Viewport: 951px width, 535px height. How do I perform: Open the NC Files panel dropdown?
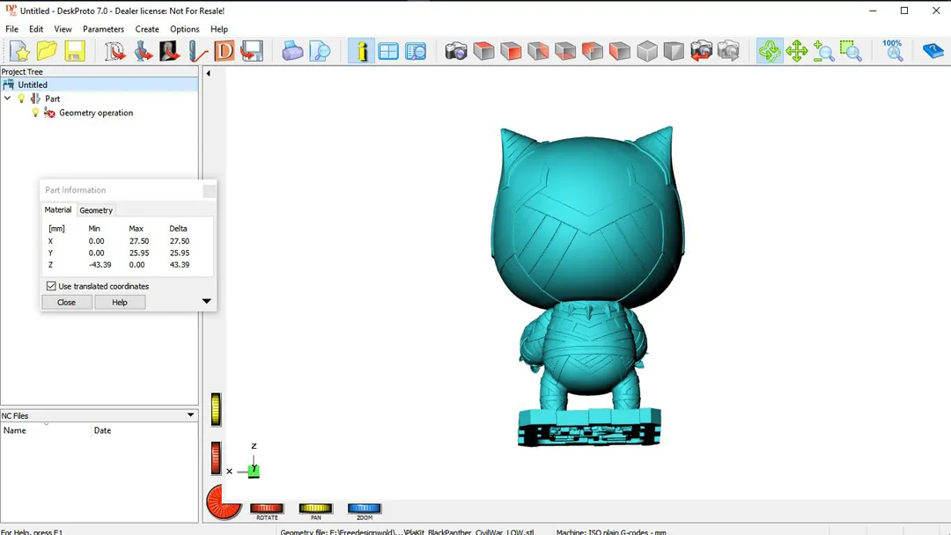[190, 415]
